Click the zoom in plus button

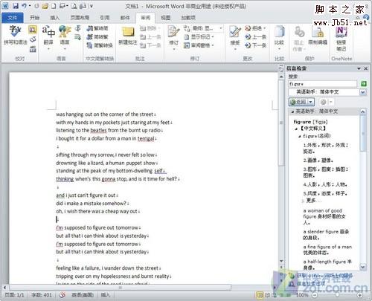click(x=360, y=295)
